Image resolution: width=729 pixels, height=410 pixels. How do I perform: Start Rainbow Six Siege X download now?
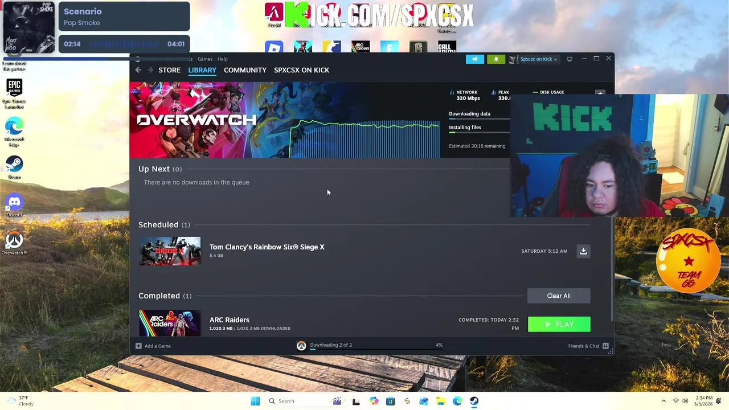pos(583,251)
